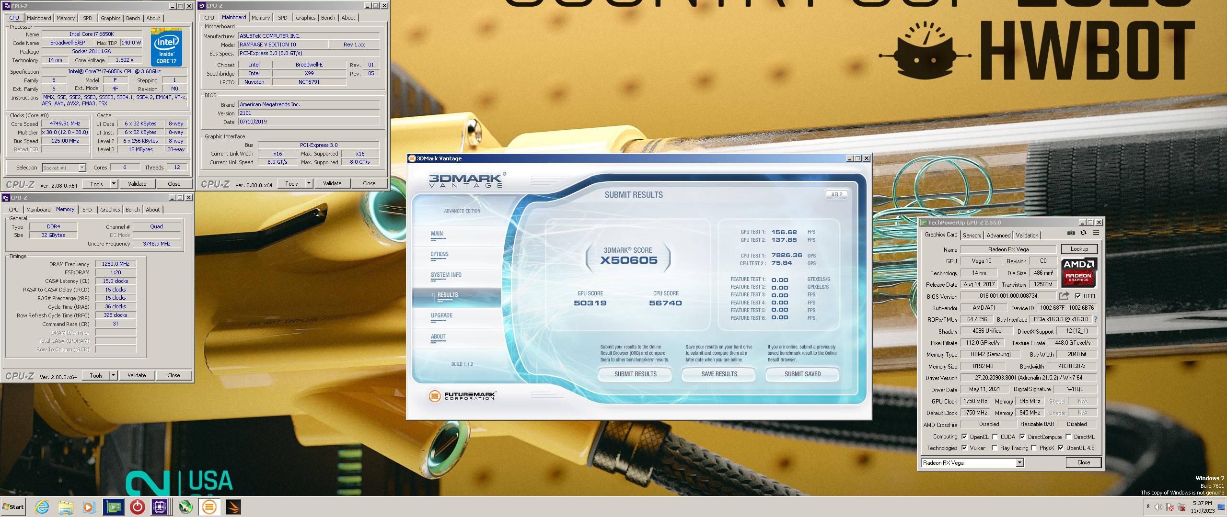Click Close button at GPU-Z bottom

point(1083,462)
